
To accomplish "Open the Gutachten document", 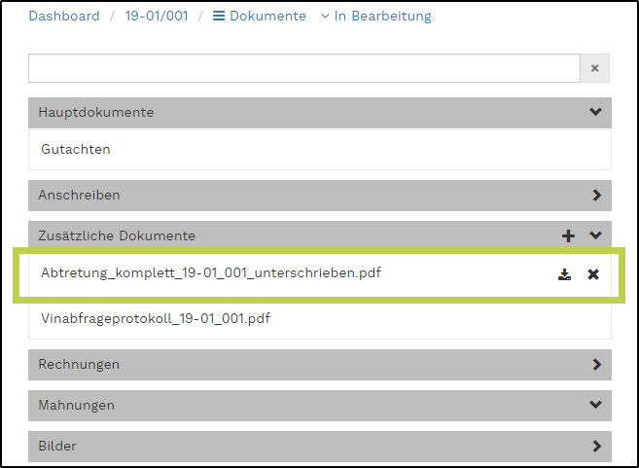I will point(76,150).
